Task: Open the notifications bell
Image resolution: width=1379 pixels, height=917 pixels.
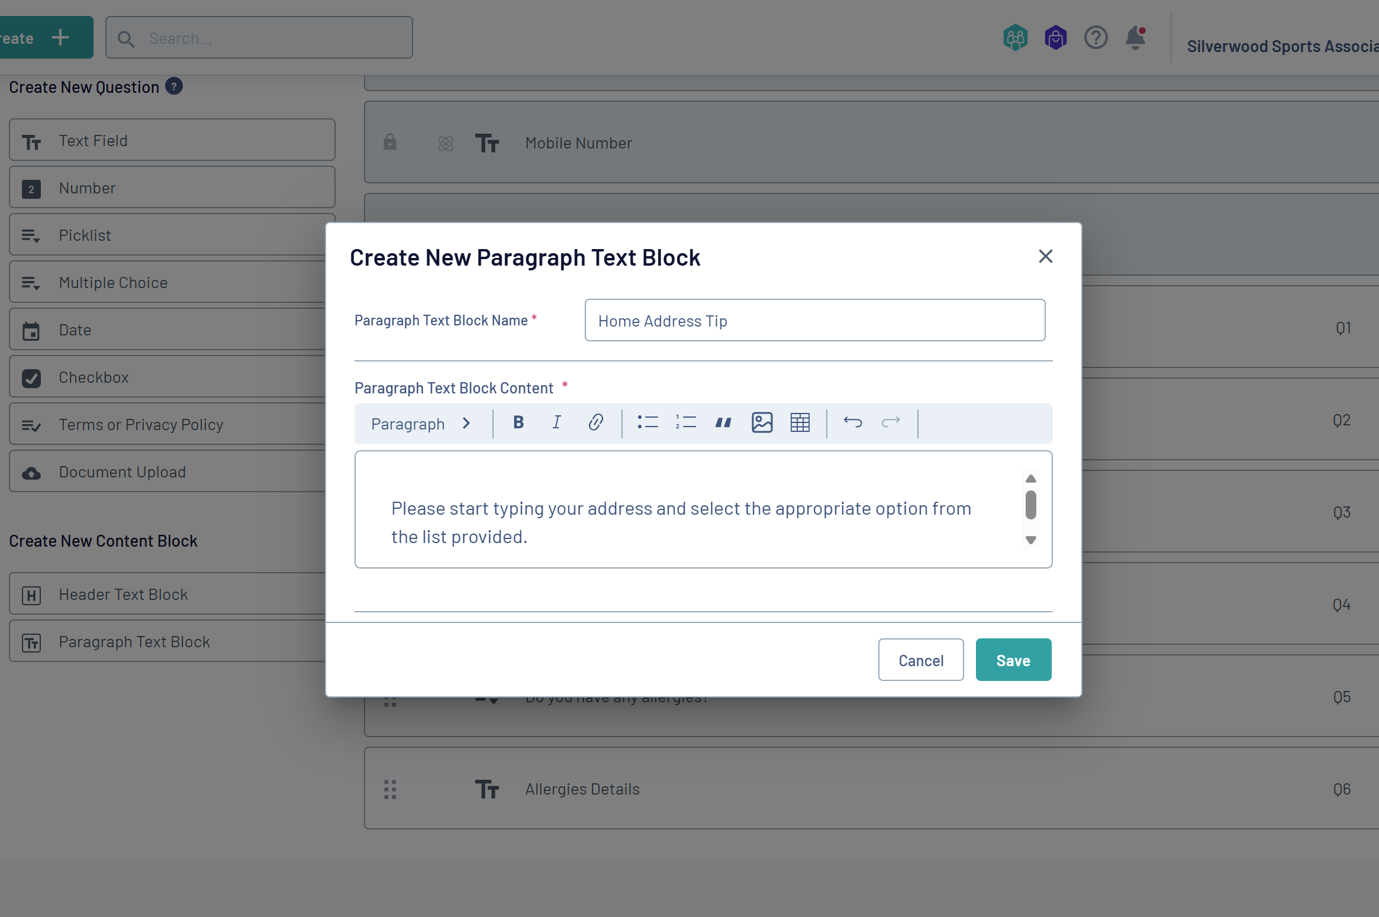Action: 1135,38
